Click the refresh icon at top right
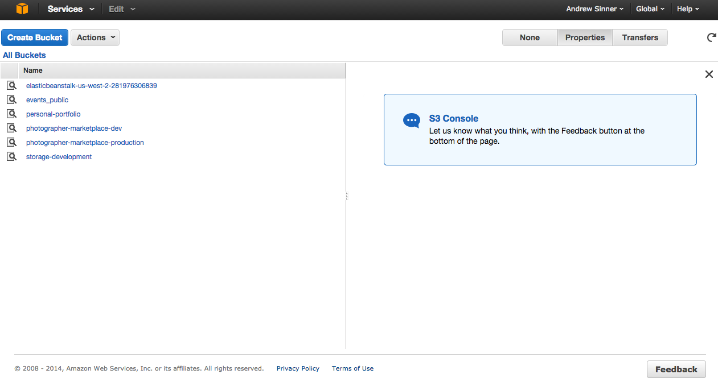 [711, 38]
